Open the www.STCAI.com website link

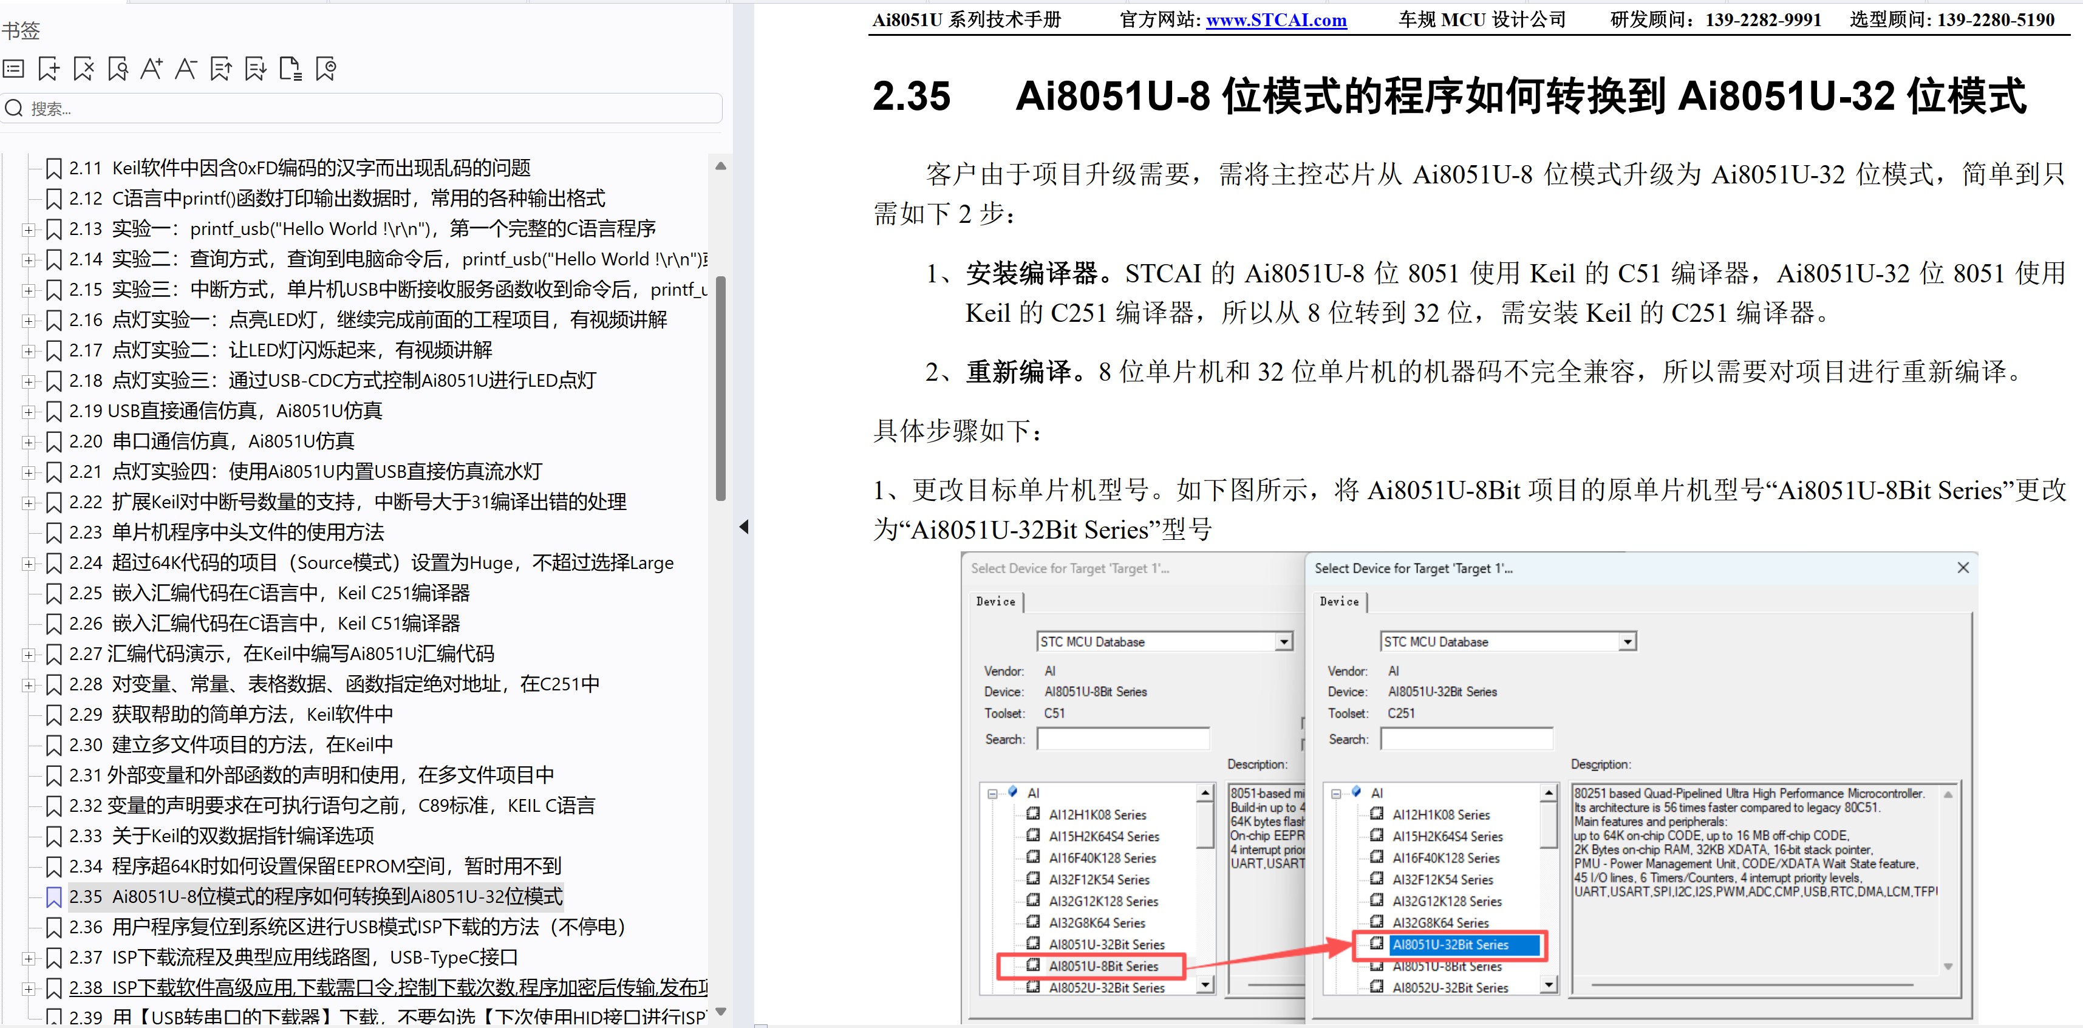click(x=1276, y=20)
